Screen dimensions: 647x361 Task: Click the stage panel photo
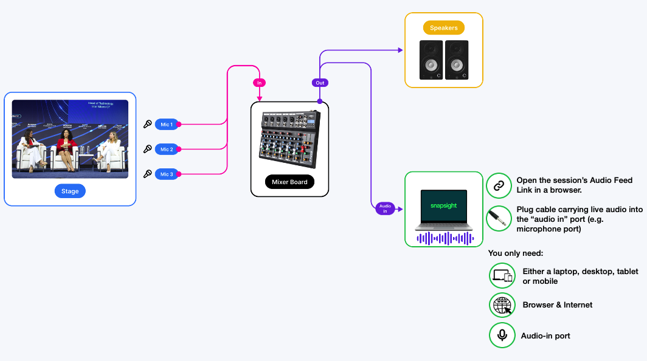(x=70, y=139)
